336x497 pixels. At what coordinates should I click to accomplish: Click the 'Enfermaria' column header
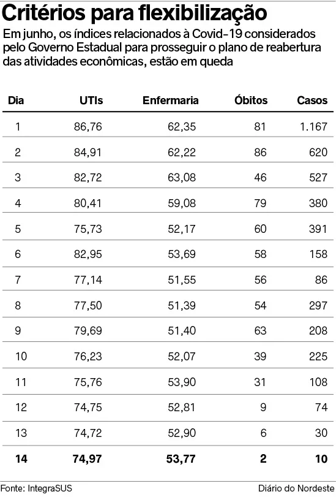coord(170,100)
